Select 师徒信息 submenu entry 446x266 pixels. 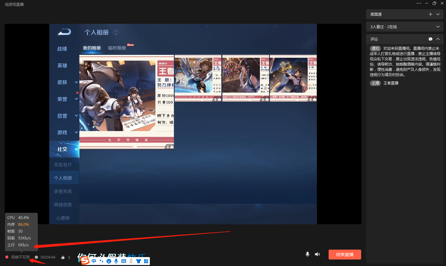[63, 204]
